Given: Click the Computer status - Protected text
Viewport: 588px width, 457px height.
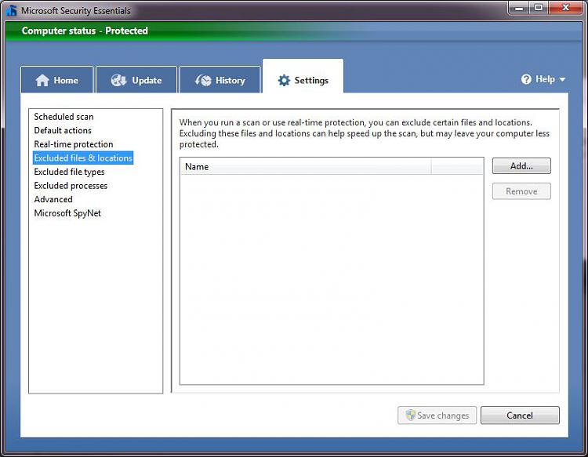Looking at the screenshot, I should (85, 31).
